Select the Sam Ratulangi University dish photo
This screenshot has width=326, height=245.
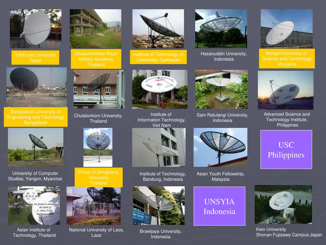[x=222, y=89]
